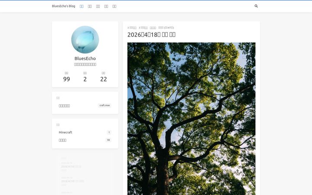Open the BluesEcho's Blog site title link
Screen dimensions: 312x195
coord(63,6)
